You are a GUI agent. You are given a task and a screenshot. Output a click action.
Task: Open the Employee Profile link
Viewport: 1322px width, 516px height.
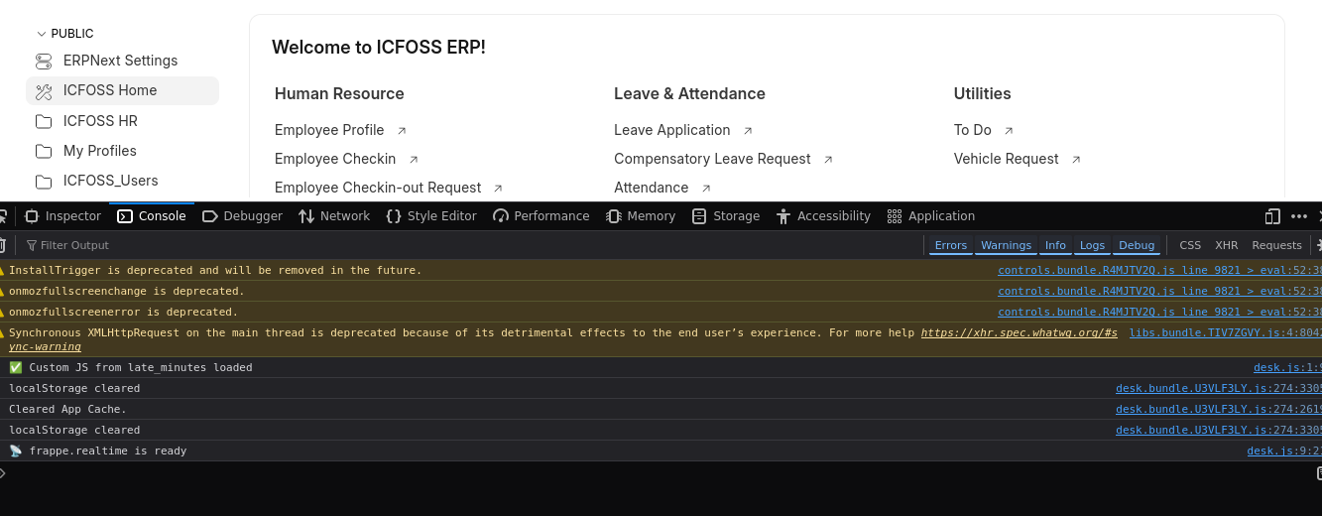tap(329, 130)
